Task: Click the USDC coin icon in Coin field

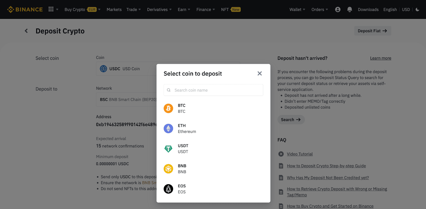Action: [103, 69]
